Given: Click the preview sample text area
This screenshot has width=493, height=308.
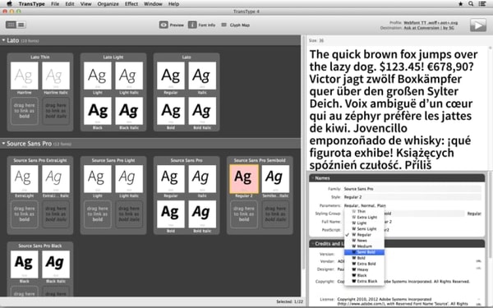Looking at the screenshot, I should point(397,108).
